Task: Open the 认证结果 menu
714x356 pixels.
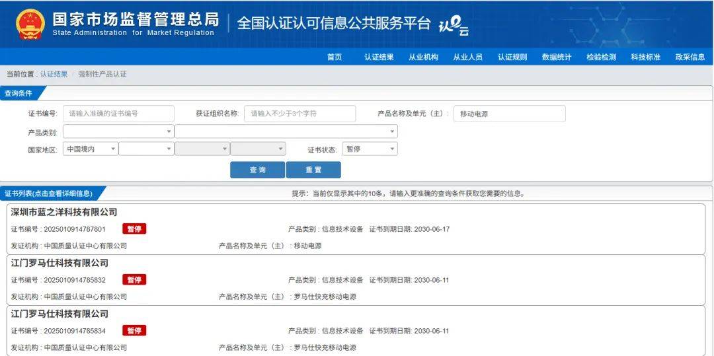Action: tap(379, 57)
